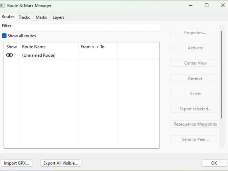Screen dimensions: 228x171
Task: Switch to the Tracks tab
Action: pos(24,17)
